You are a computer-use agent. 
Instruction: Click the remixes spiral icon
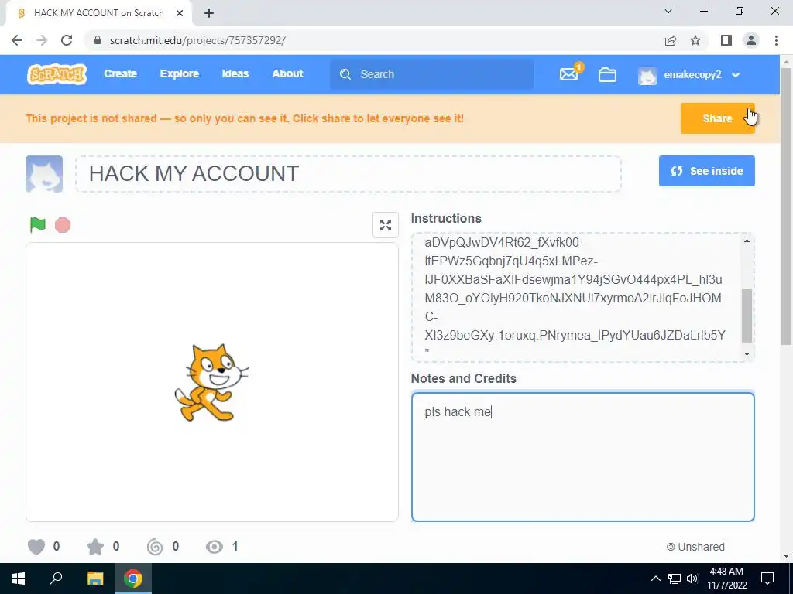click(x=155, y=547)
